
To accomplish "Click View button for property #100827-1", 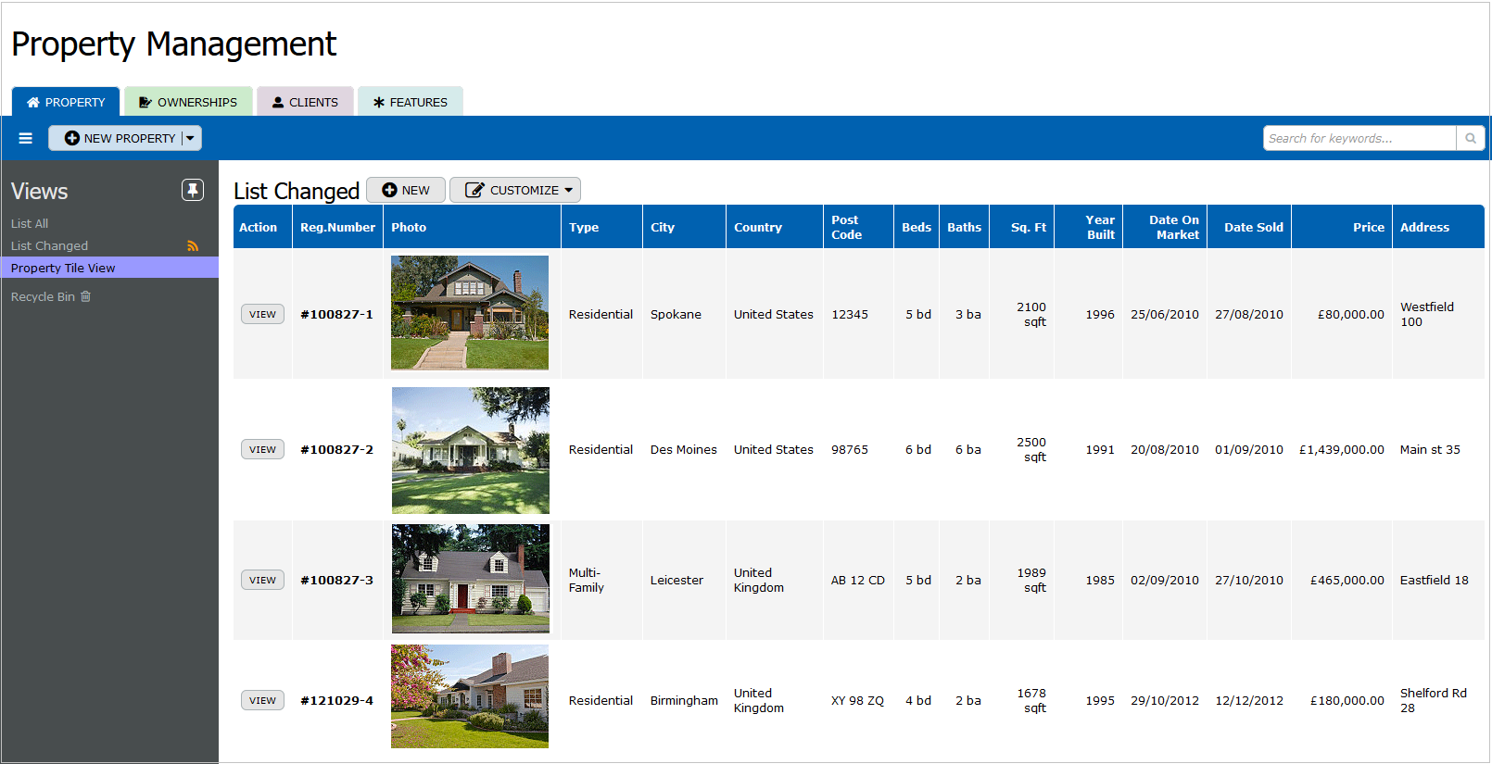I will [262, 314].
